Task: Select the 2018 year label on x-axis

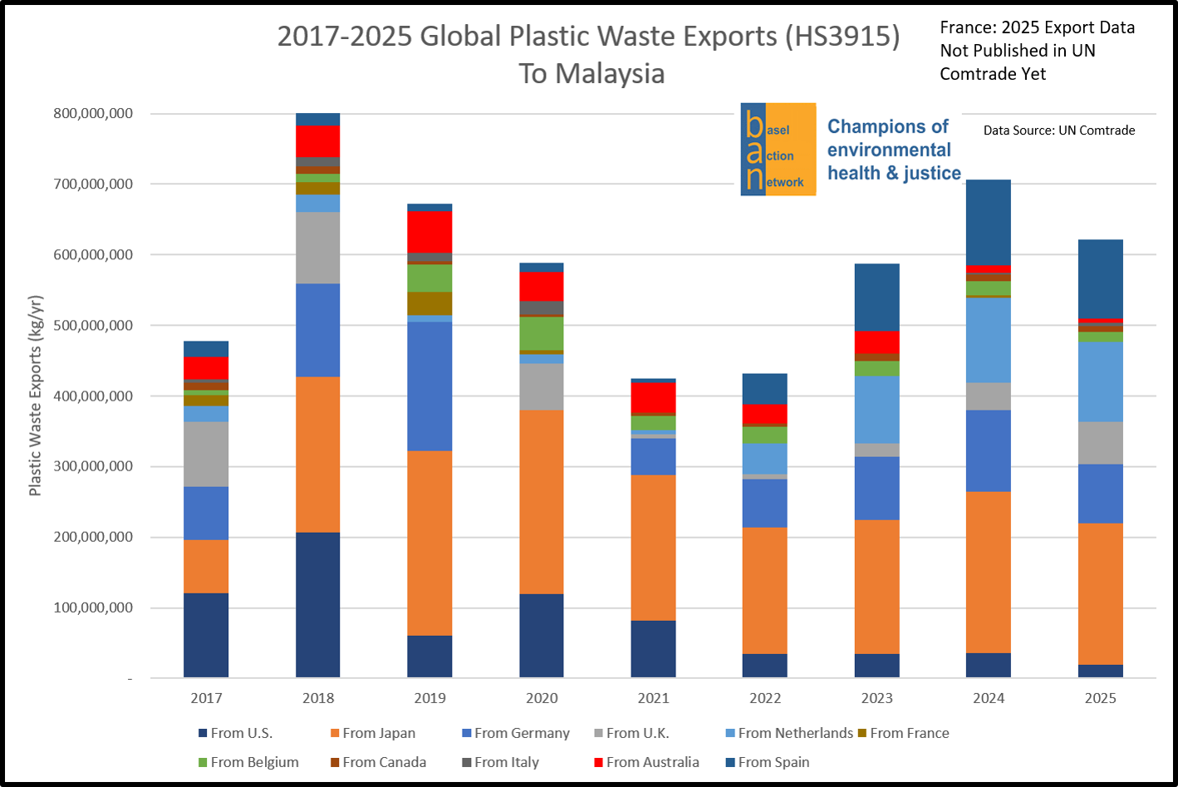Action: (x=318, y=698)
